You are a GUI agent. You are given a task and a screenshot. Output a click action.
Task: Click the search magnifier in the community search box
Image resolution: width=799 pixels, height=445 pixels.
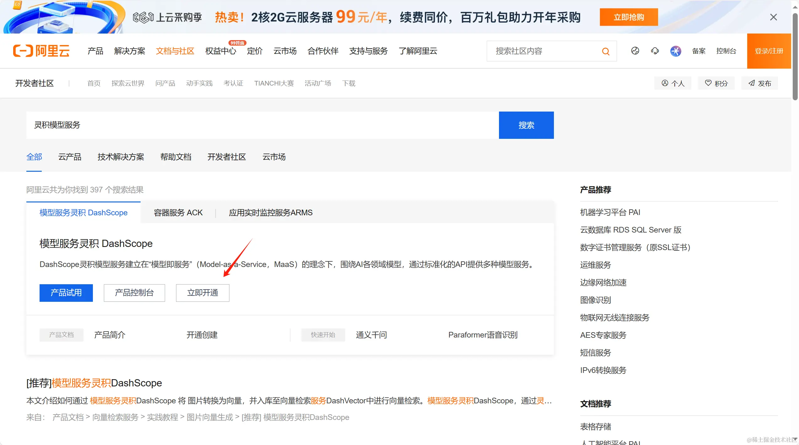pyautogui.click(x=605, y=51)
